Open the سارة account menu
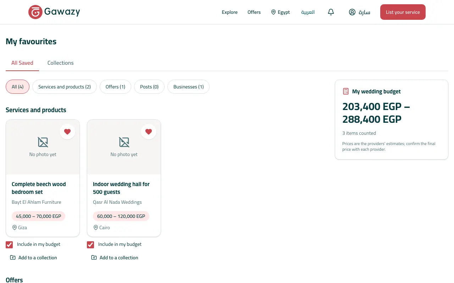Viewport: 454px width, 283px height. (x=360, y=12)
